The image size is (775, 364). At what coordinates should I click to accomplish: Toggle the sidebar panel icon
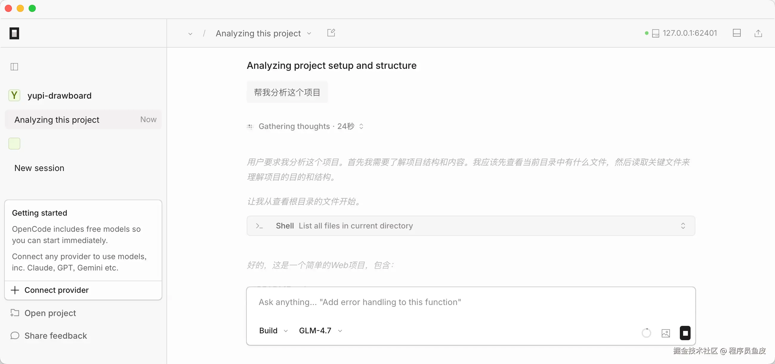point(14,66)
